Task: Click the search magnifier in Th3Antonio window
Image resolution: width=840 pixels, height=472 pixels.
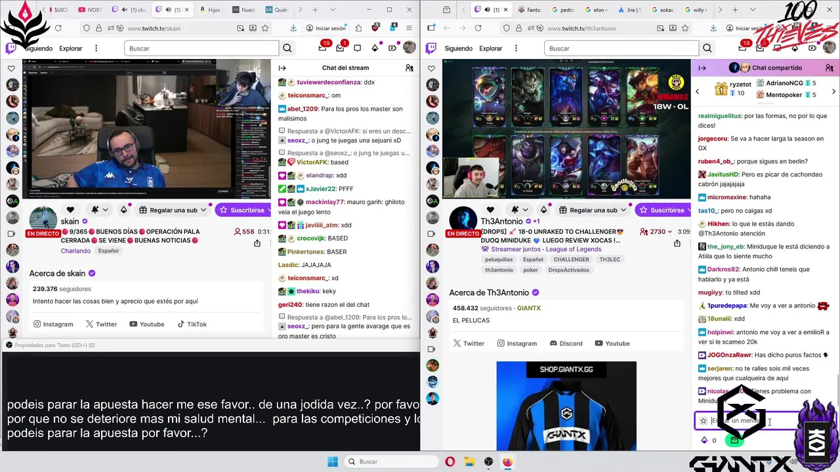Action: 707,49
